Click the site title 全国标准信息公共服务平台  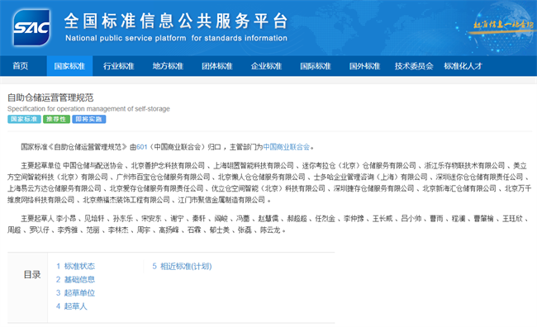pyautogui.click(x=176, y=21)
